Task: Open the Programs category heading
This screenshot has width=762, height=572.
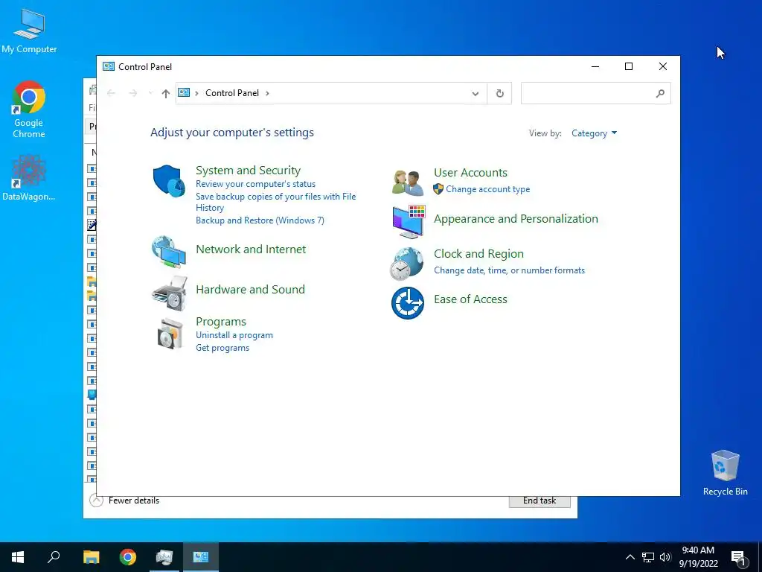Action: (x=220, y=322)
